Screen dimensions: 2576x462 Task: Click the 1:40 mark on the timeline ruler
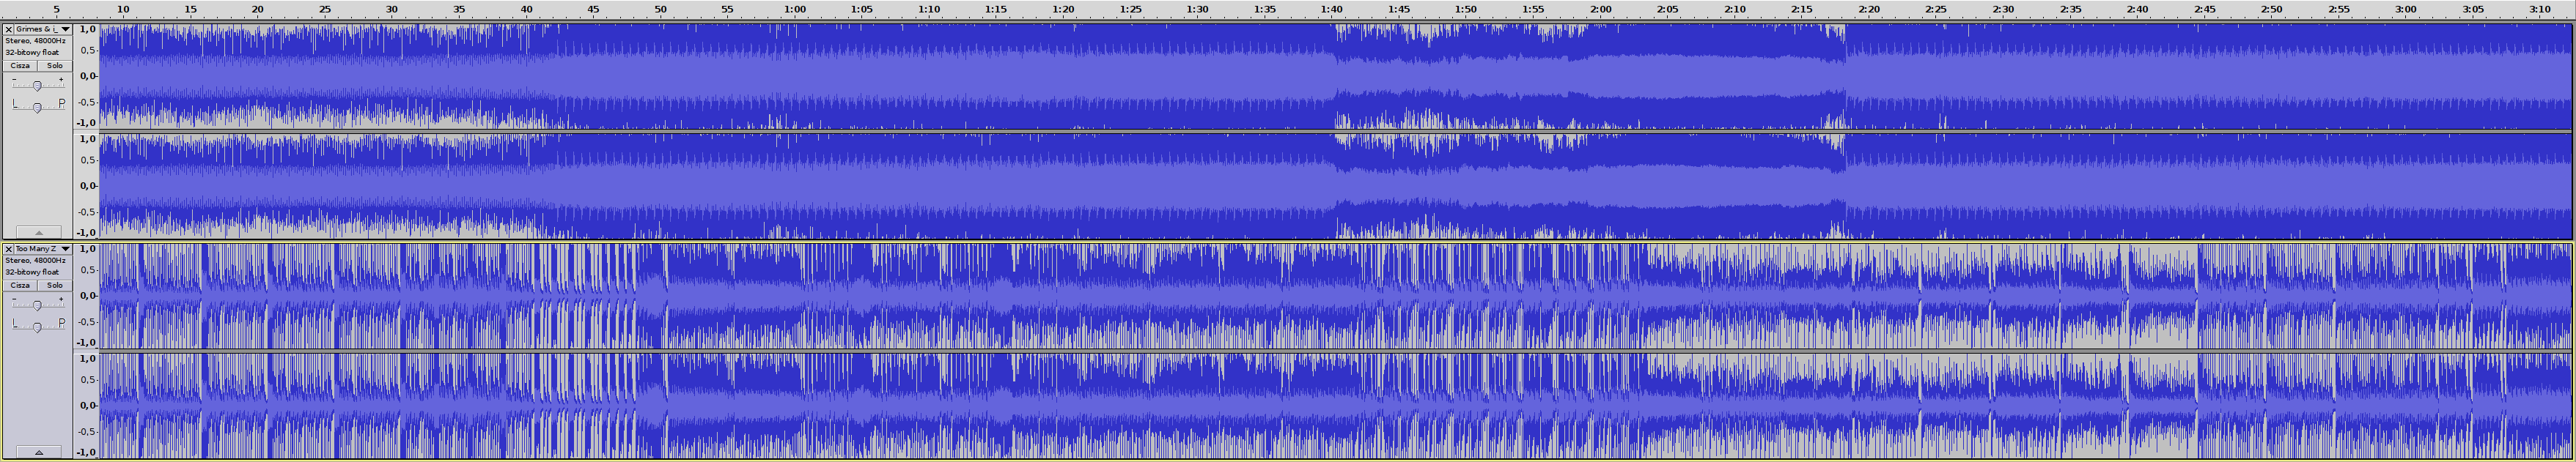(x=1332, y=9)
